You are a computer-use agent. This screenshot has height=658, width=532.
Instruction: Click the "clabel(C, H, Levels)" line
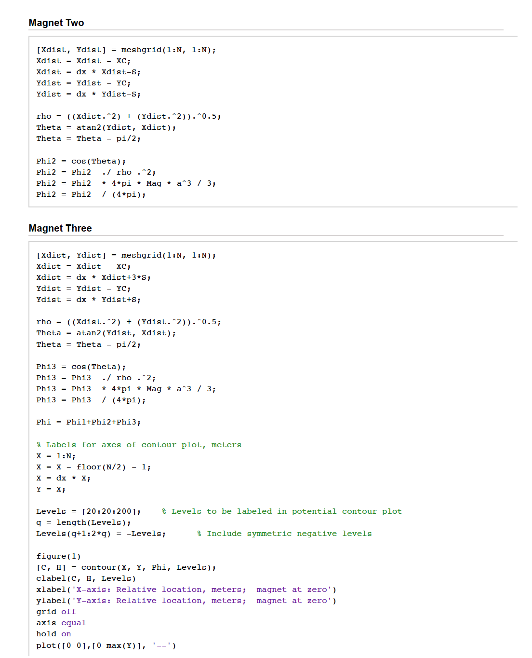pyautogui.click(x=86, y=578)
